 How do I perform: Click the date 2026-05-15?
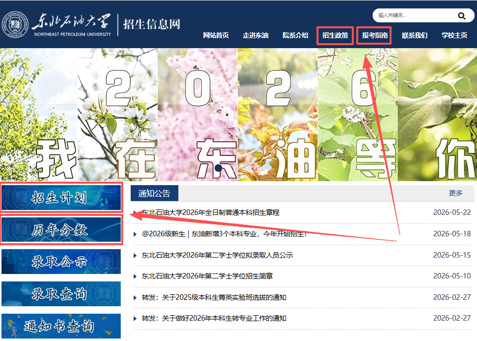click(x=452, y=255)
